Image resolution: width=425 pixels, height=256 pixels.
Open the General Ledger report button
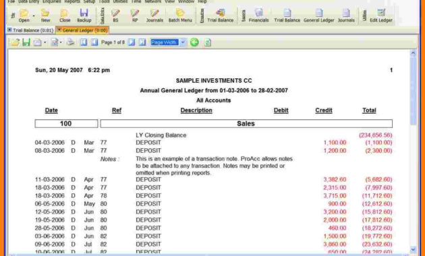point(318,15)
